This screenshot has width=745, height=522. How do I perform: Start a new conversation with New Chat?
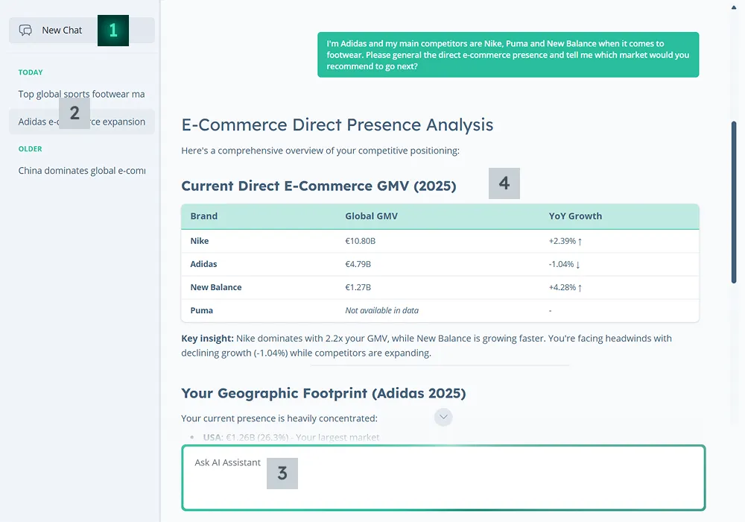[62, 31]
